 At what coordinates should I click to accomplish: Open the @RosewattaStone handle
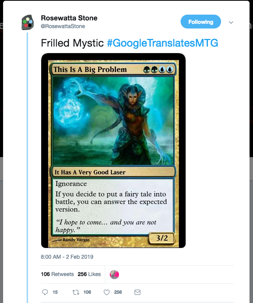click(63, 26)
